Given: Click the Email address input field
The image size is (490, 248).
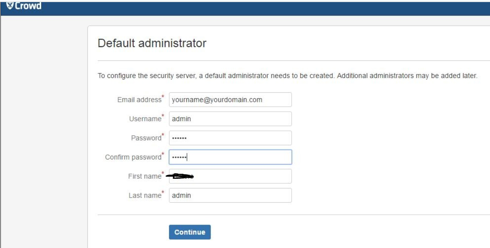Looking at the screenshot, I should pos(230,100).
